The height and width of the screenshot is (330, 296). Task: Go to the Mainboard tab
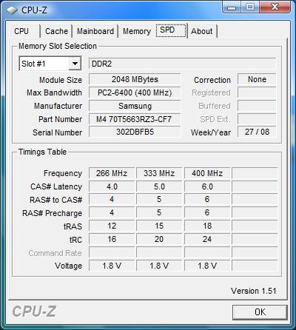pos(95,31)
